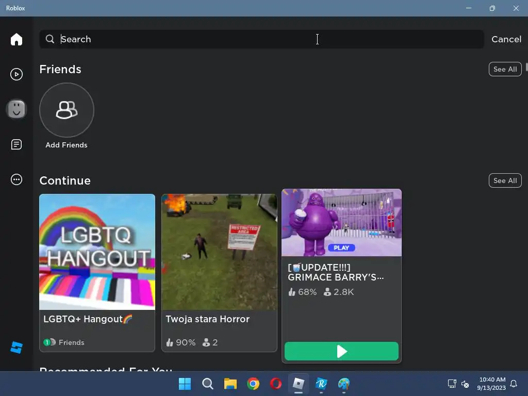Open the notifications bell icon
The height and width of the screenshot is (396, 528).
coord(514,384)
